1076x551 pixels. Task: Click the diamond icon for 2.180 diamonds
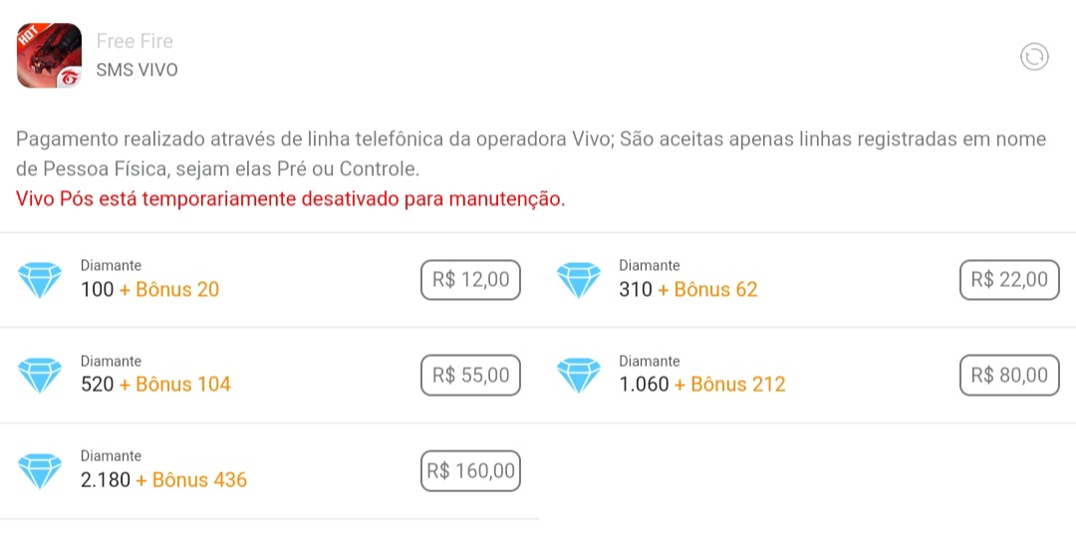40,470
